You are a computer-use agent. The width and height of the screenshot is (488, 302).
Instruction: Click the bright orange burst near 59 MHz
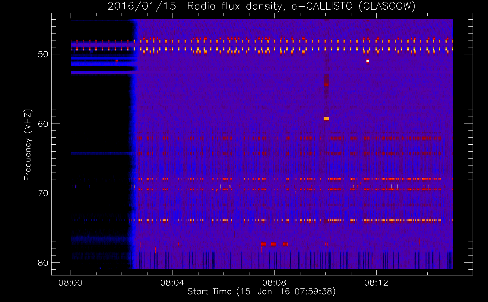coord(326,119)
